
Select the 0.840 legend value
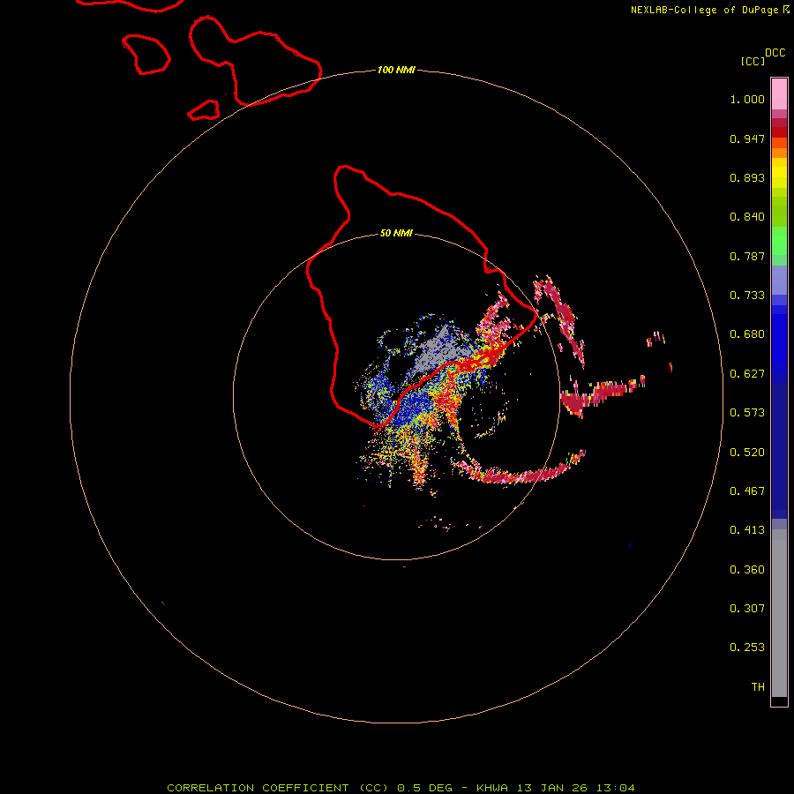point(747,217)
